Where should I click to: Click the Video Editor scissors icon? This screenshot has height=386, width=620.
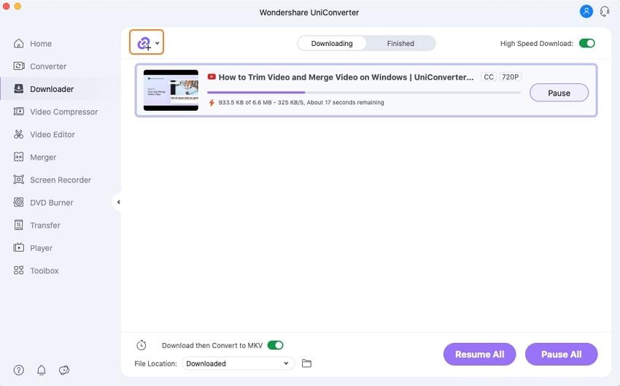(18, 134)
